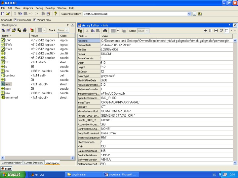Image resolution: width=238 pixels, height=178 pixels.
Task: Open the Simulink library icon
Action: point(43,14)
